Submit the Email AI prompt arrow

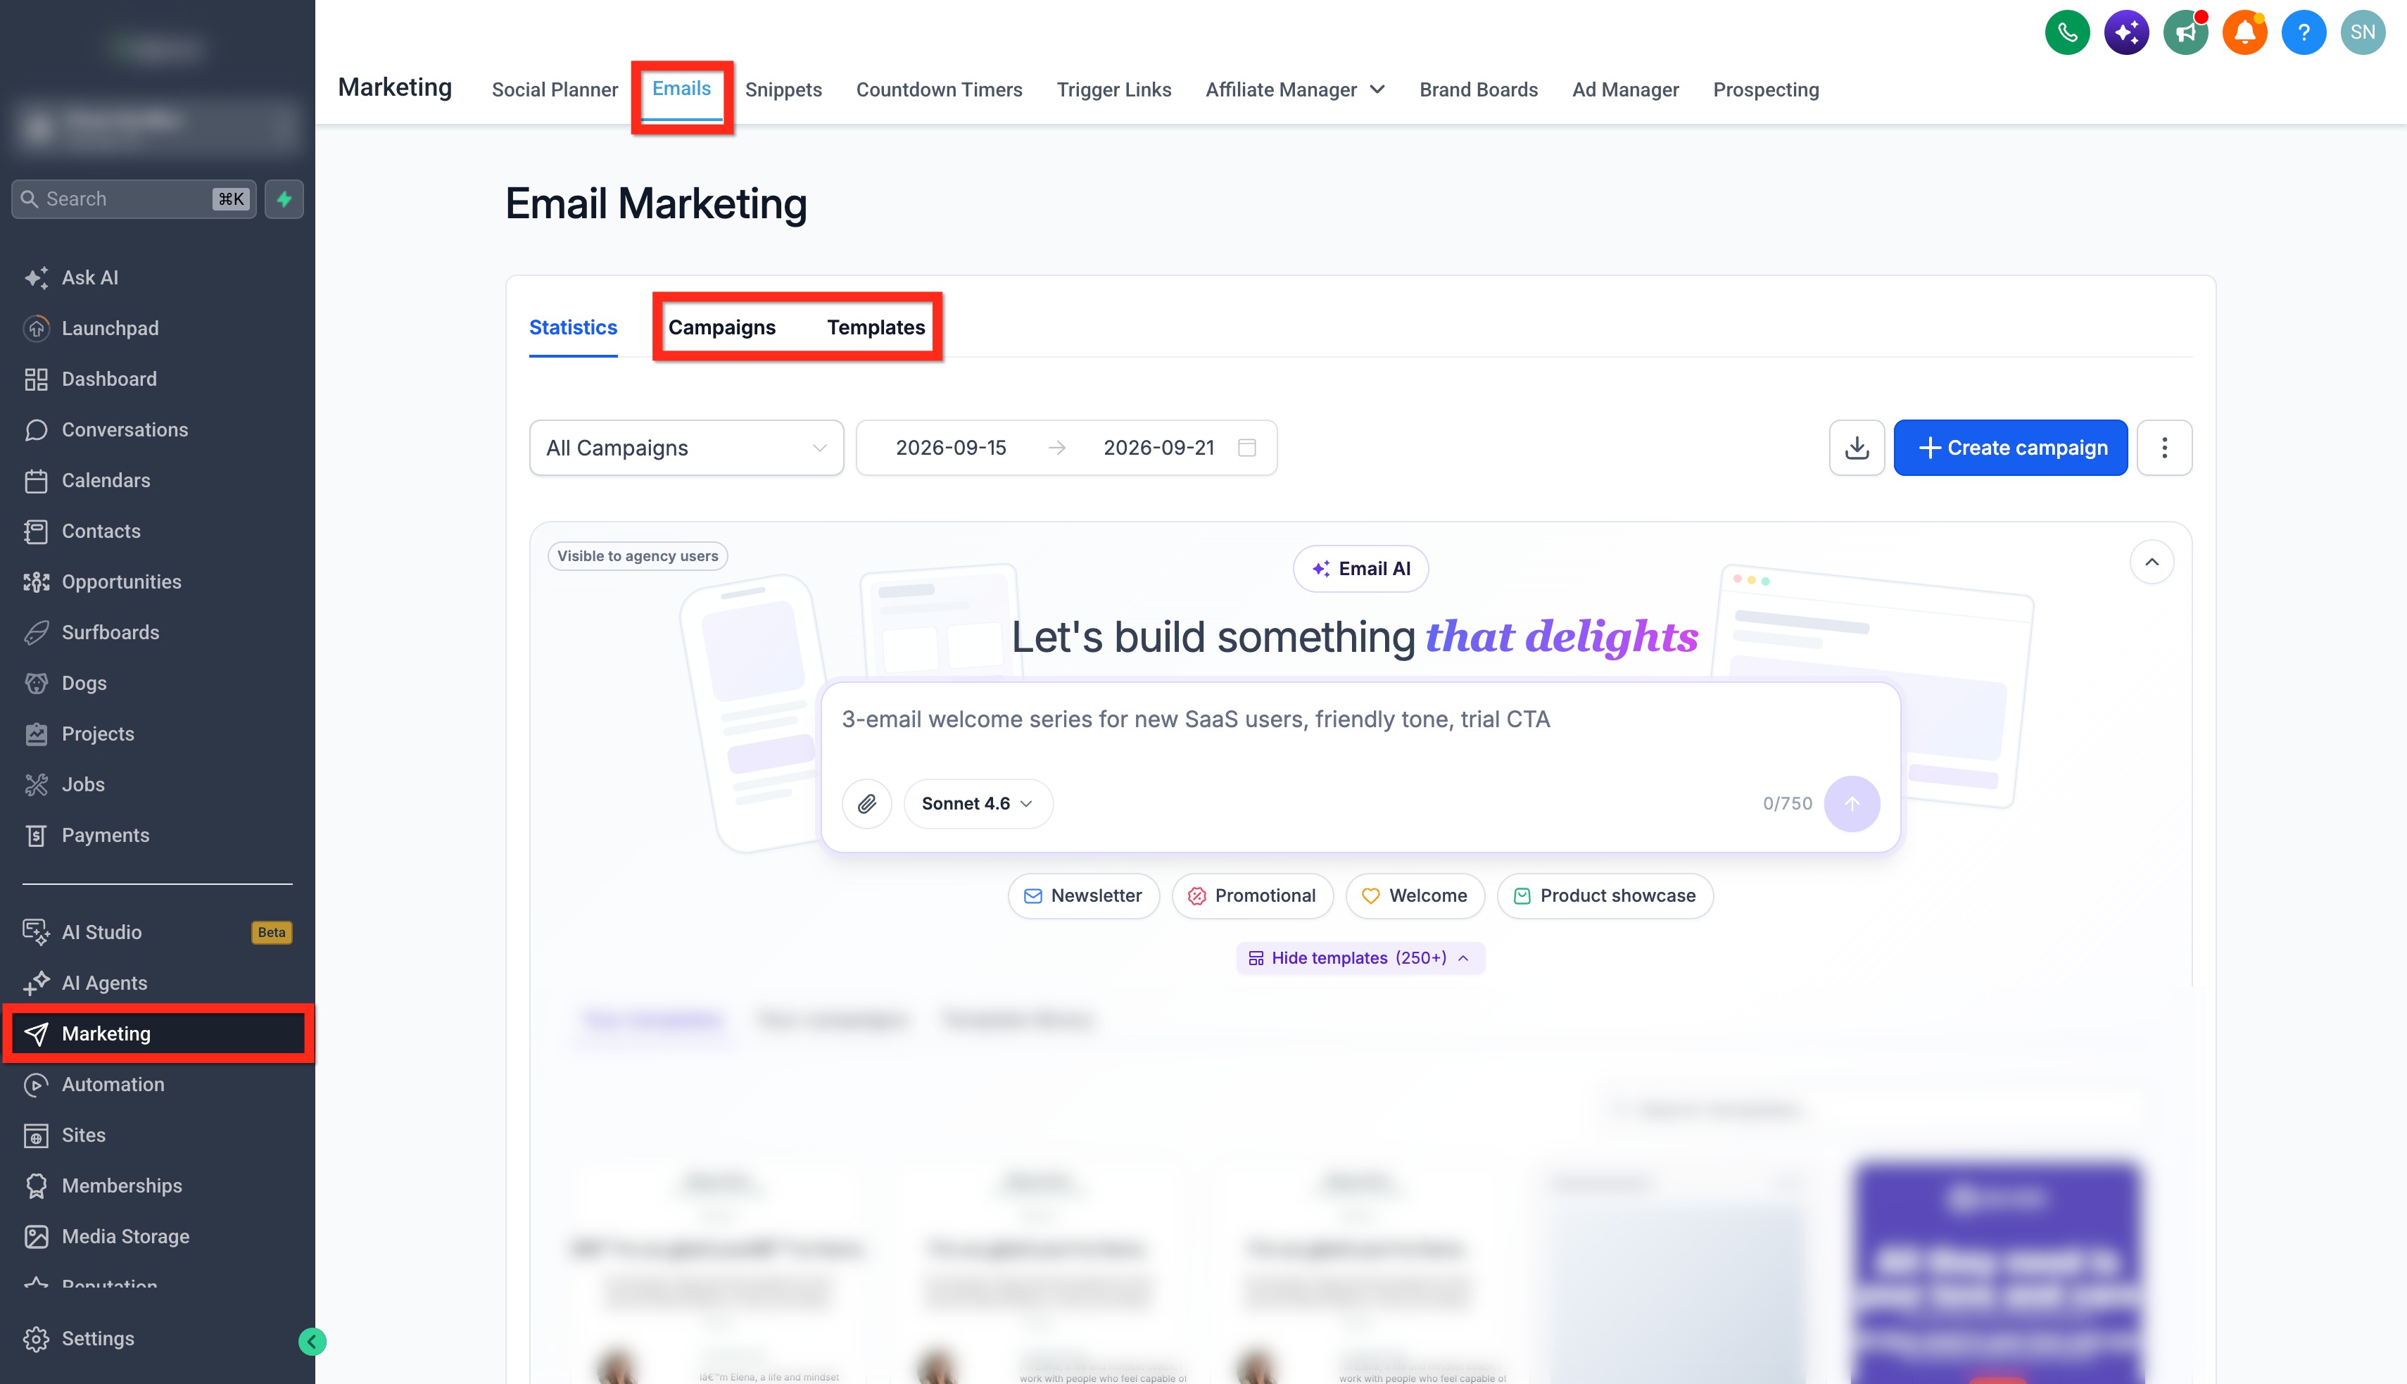[x=1852, y=804]
